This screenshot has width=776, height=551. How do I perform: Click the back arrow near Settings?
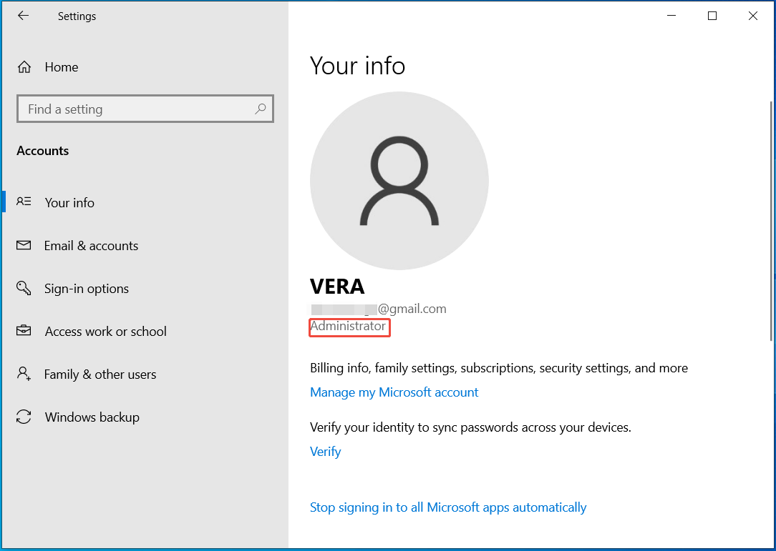(23, 15)
